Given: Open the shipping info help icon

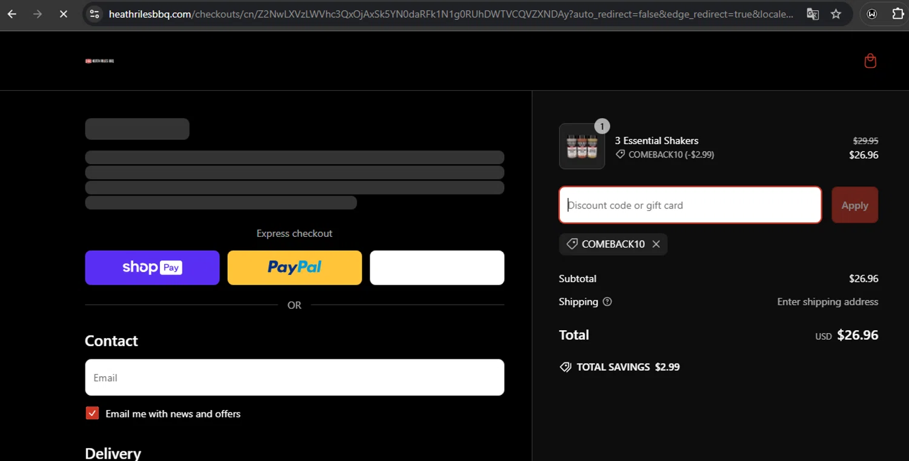Looking at the screenshot, I should [607, 302].
